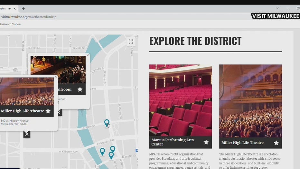Screen dimensions: 300x169
Task: Click the X map marker below Miller popup
Action: (x=27, y=134)
